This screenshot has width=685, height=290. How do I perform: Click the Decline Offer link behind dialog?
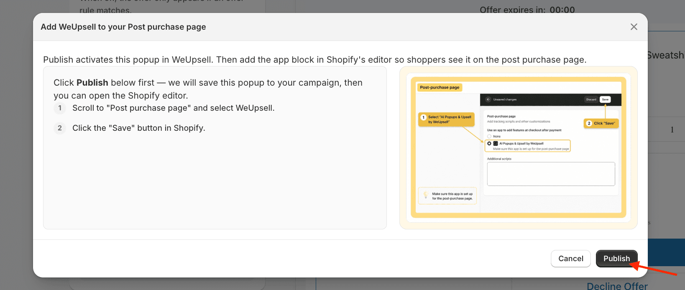[617, 286]
